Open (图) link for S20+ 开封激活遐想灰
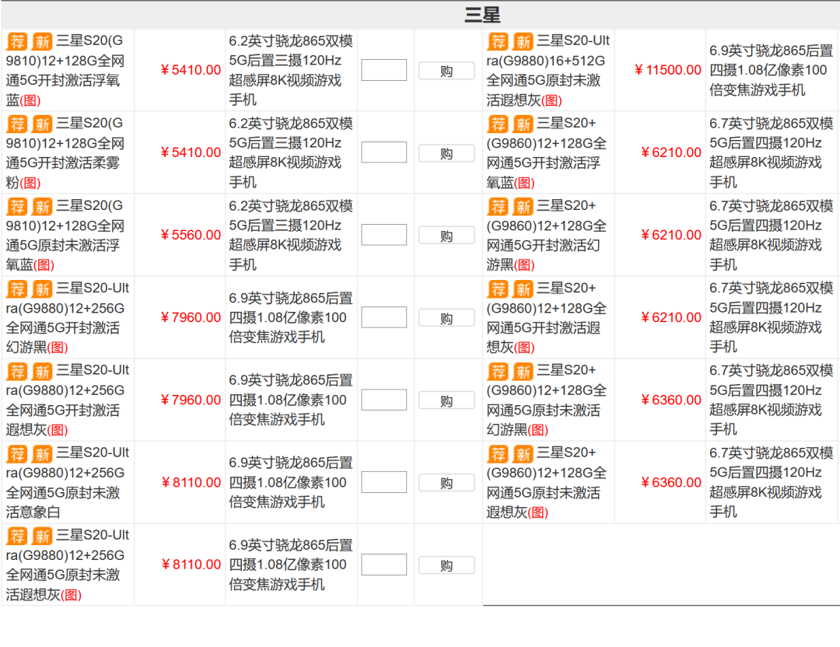 [524, 348]
